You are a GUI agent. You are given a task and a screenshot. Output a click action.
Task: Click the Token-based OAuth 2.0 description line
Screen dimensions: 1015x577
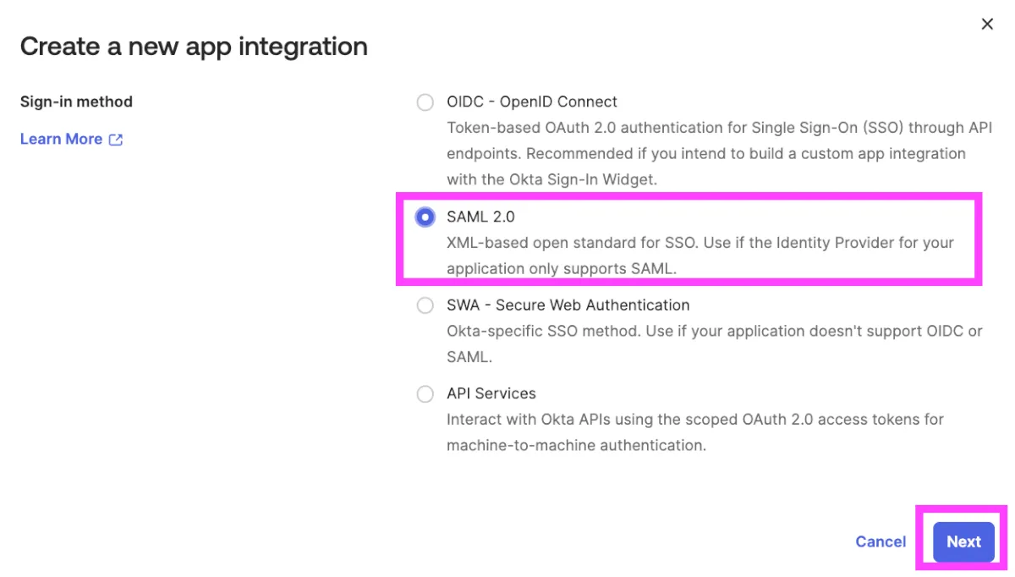[719, 129]
